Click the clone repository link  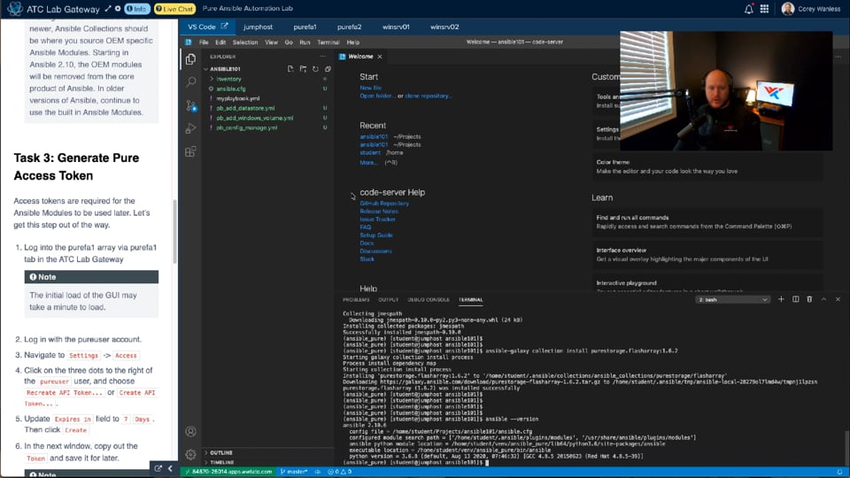point(429,96)
